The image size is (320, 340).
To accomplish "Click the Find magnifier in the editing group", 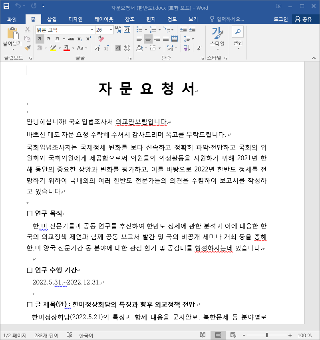I will point(238,32).
